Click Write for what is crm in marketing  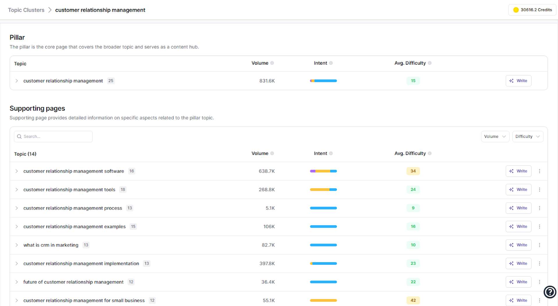[x=518, y=245]
